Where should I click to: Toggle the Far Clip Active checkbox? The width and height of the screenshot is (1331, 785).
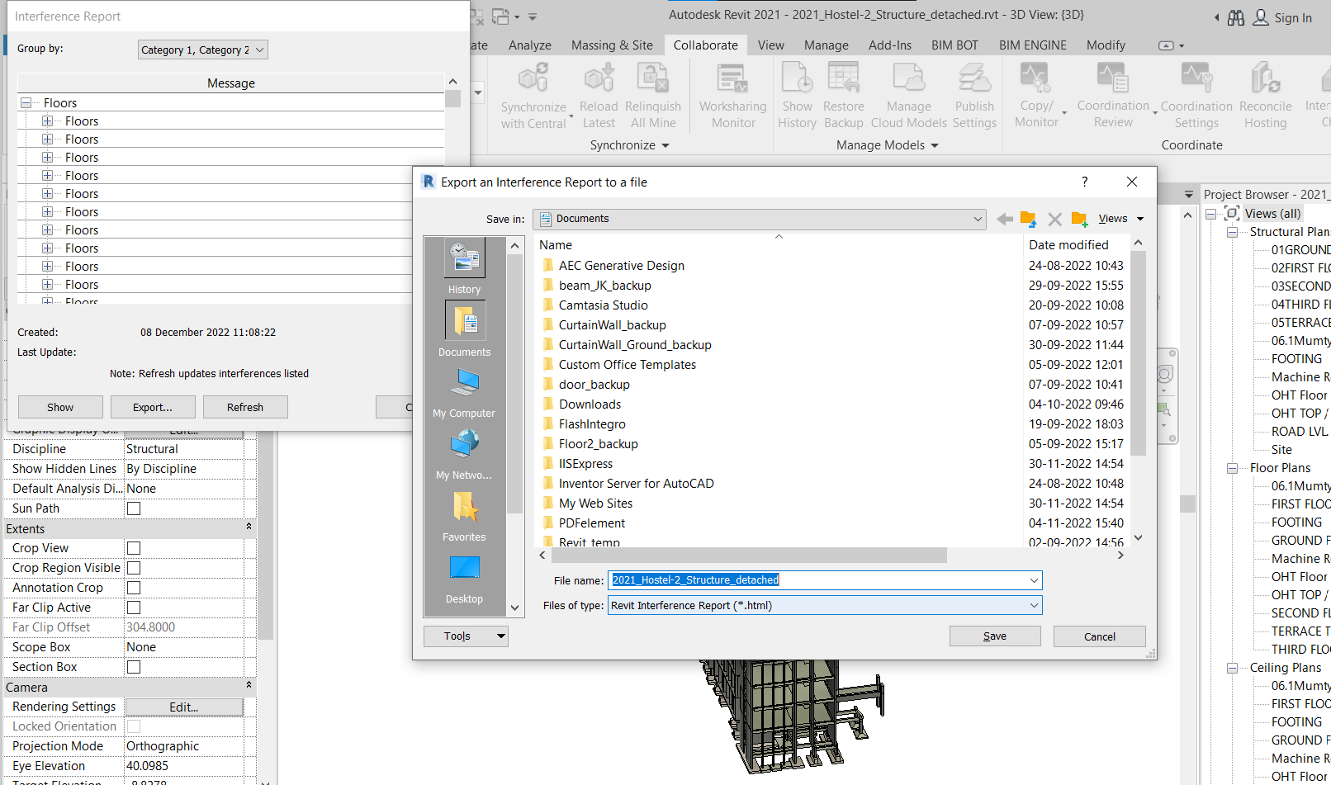click(134, 608)
